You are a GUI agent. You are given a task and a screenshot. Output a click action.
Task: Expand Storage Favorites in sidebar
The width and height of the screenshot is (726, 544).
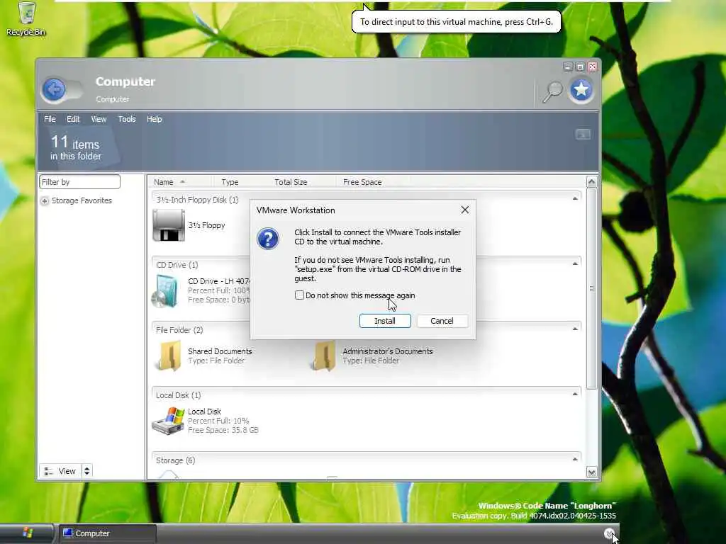[x=45, y=200]
